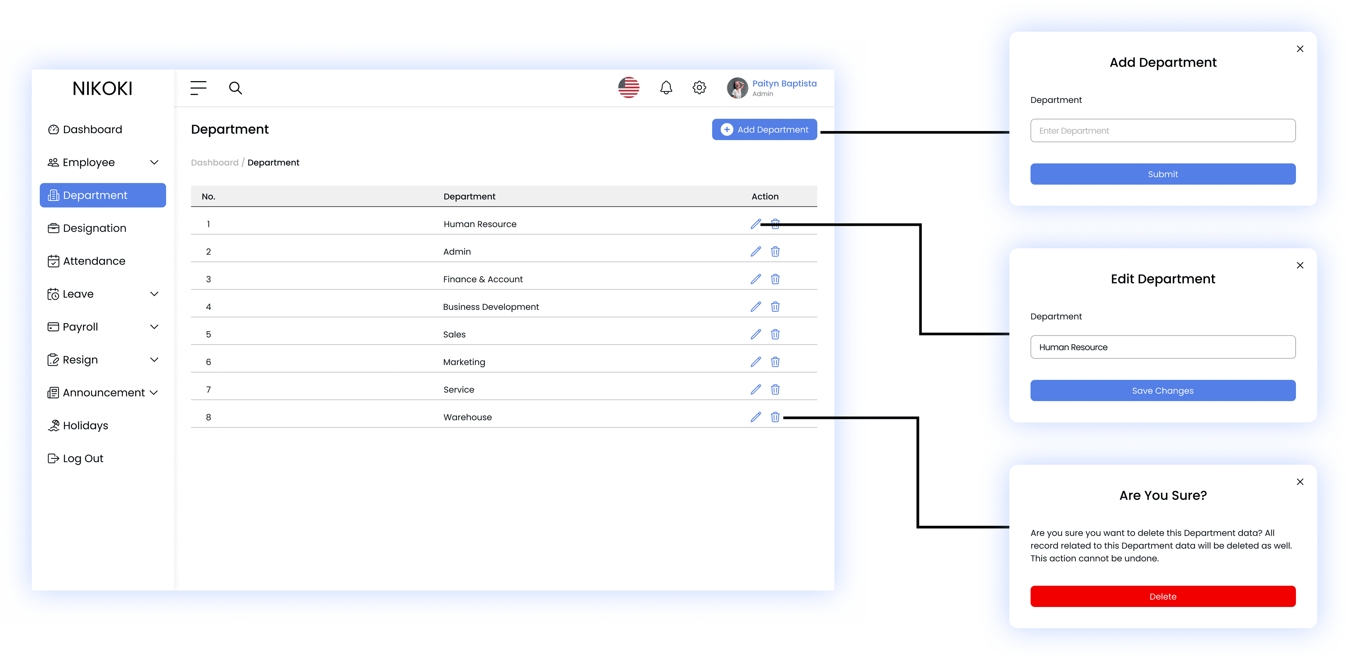Click the NIKOKI logo
The image size is (1349, 660).
(103, 89)
